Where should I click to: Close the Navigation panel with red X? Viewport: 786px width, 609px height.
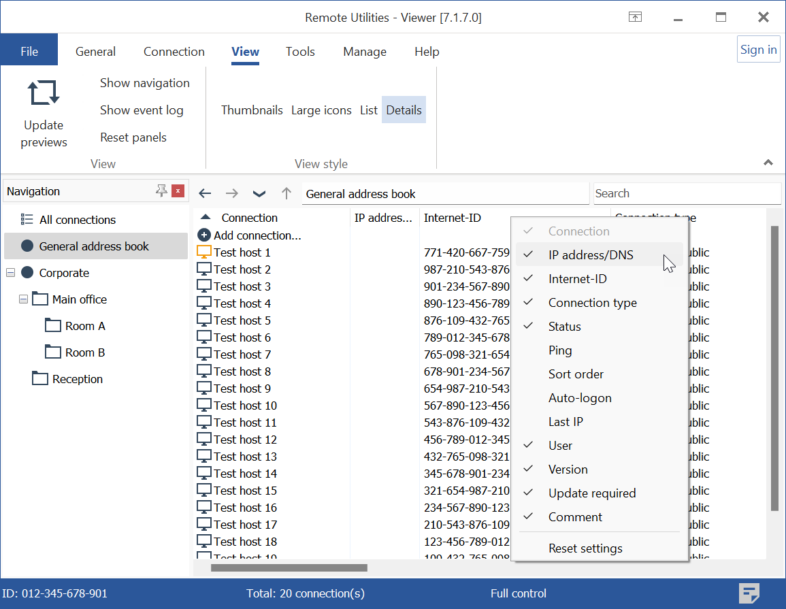pos(178,191)
